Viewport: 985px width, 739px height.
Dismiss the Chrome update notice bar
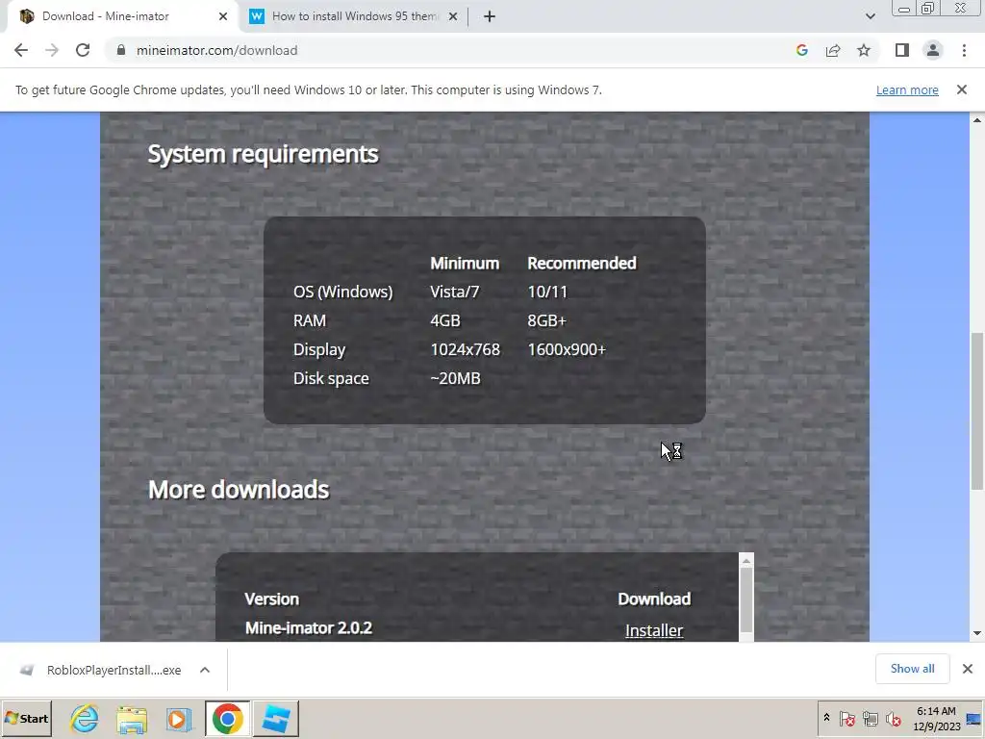click(962, 89)
